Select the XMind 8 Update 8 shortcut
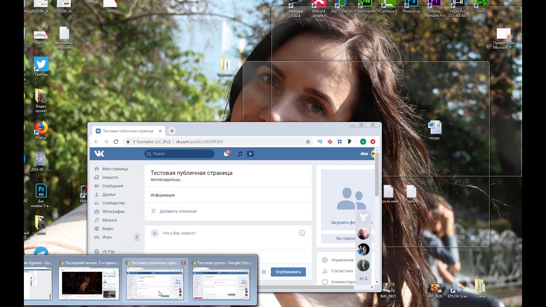 pyautogui.click(x=319, y=9)
